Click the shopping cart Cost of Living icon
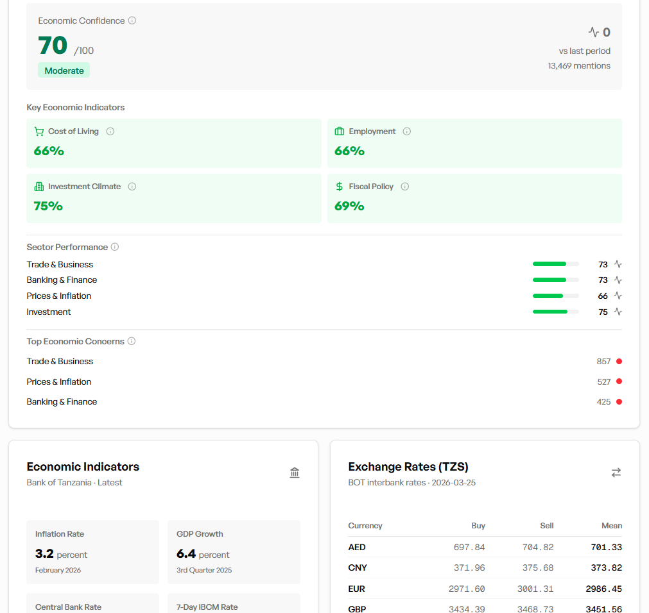The height and width of the screenshot is (613, 649). coord(39,131)
